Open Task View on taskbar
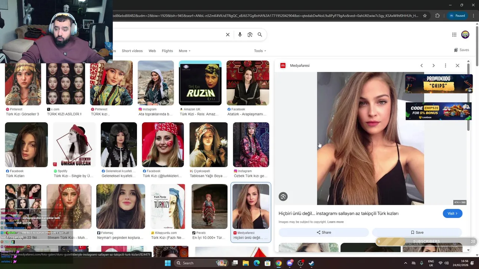 tap(235, 263)
